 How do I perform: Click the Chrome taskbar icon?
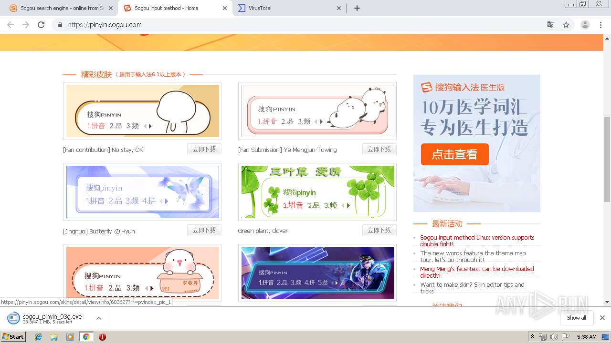86,337
